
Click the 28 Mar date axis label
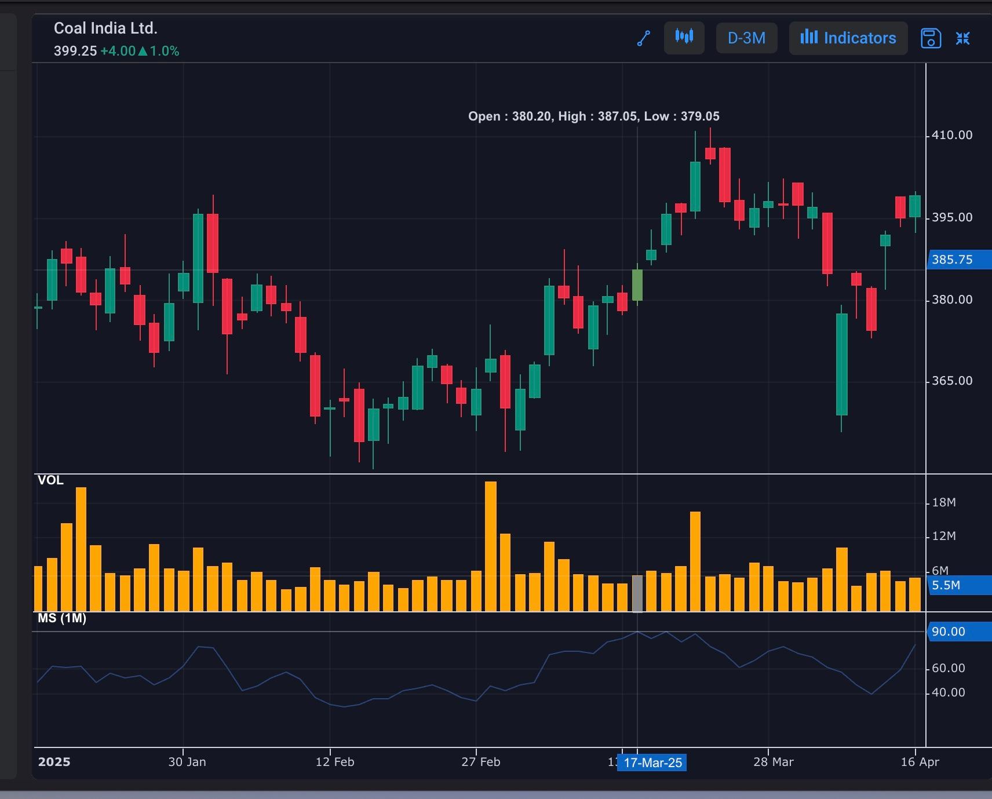pyautogui.click(x=774, y=762)
